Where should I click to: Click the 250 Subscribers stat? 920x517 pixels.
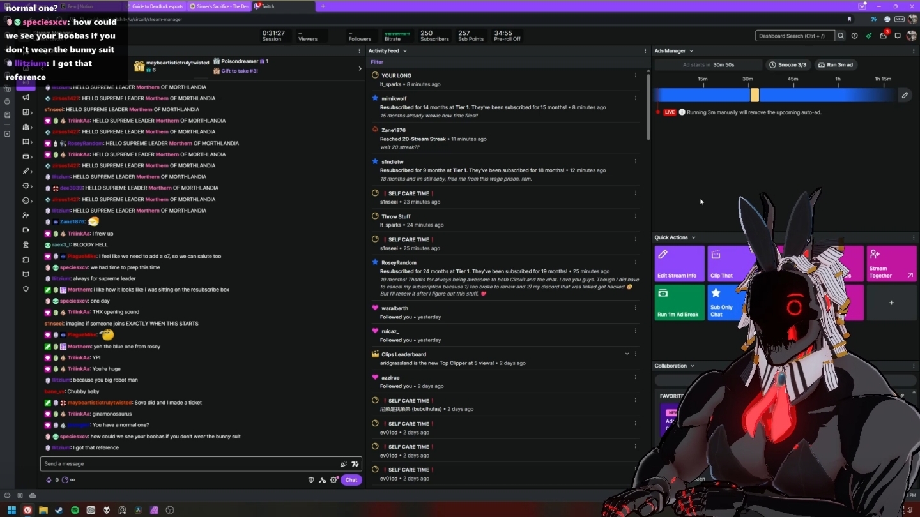(x=434, y=36)
